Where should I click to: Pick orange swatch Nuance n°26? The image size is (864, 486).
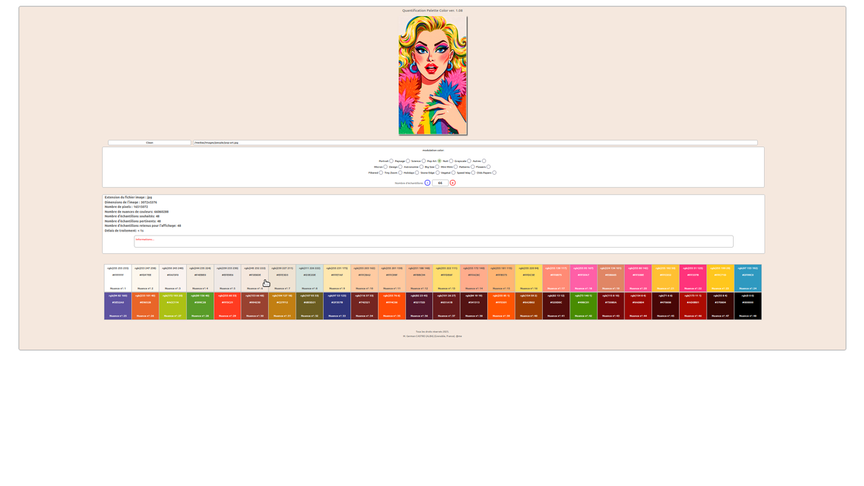(145, 306)
